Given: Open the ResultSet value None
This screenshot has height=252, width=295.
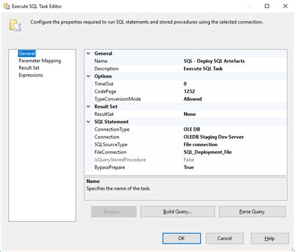Looking at the screenshot, I should (x=190, y=114).
